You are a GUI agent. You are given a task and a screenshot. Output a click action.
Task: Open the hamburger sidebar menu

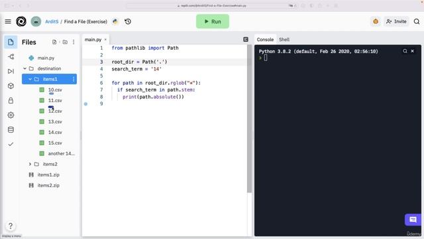pyautogui.click(x=8, y=21)
